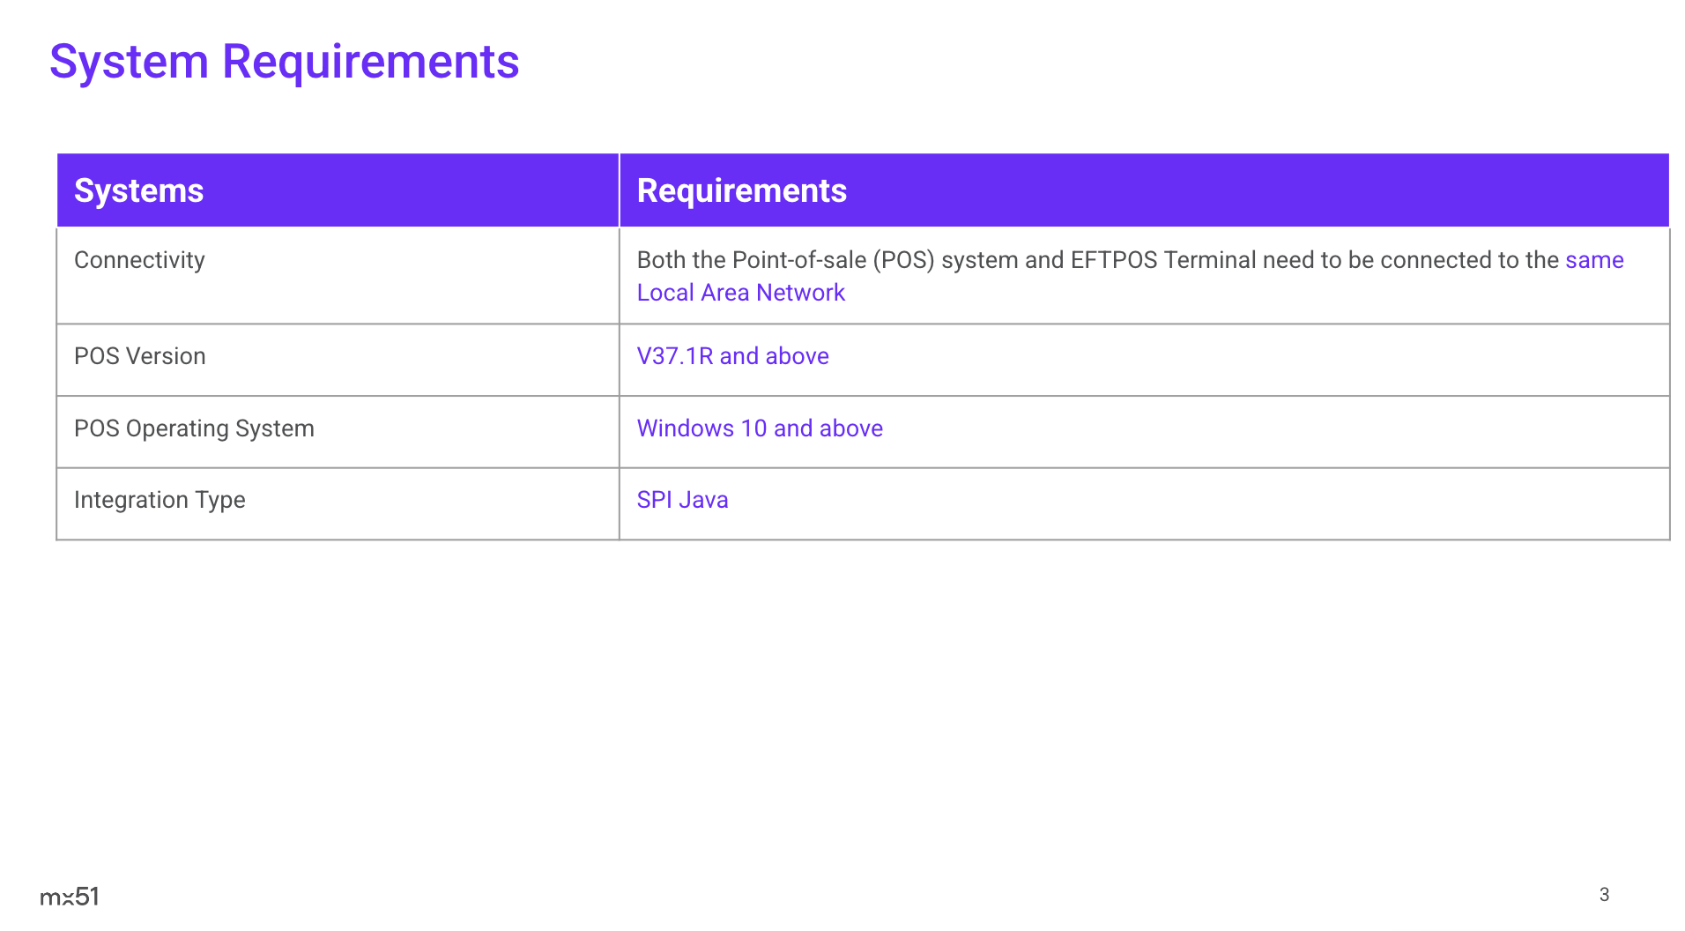Click the word 'System' in the slide title

(x=129, y=62)
